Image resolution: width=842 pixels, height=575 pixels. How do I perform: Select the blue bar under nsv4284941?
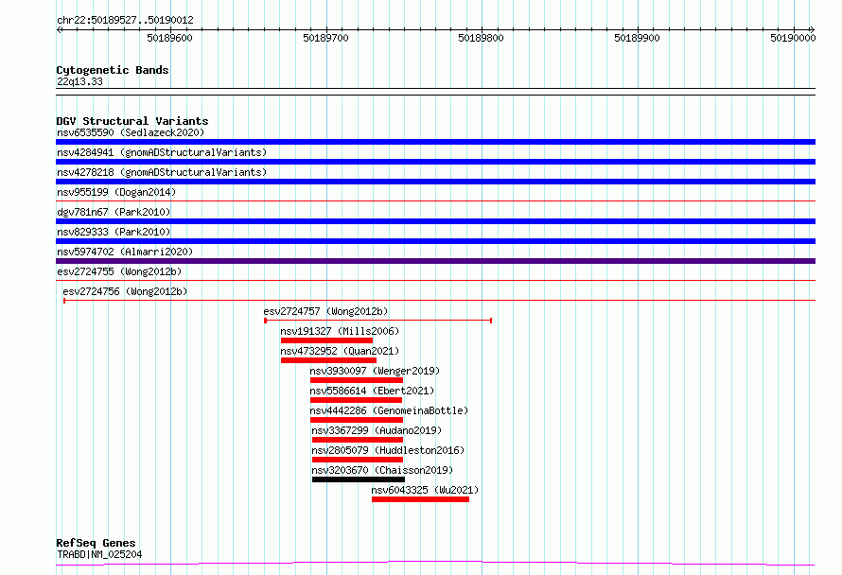tap(435, 162)
